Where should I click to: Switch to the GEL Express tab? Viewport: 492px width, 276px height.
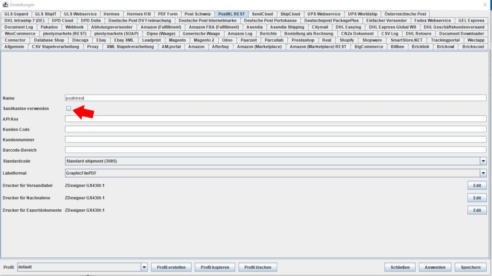point(471,21)
